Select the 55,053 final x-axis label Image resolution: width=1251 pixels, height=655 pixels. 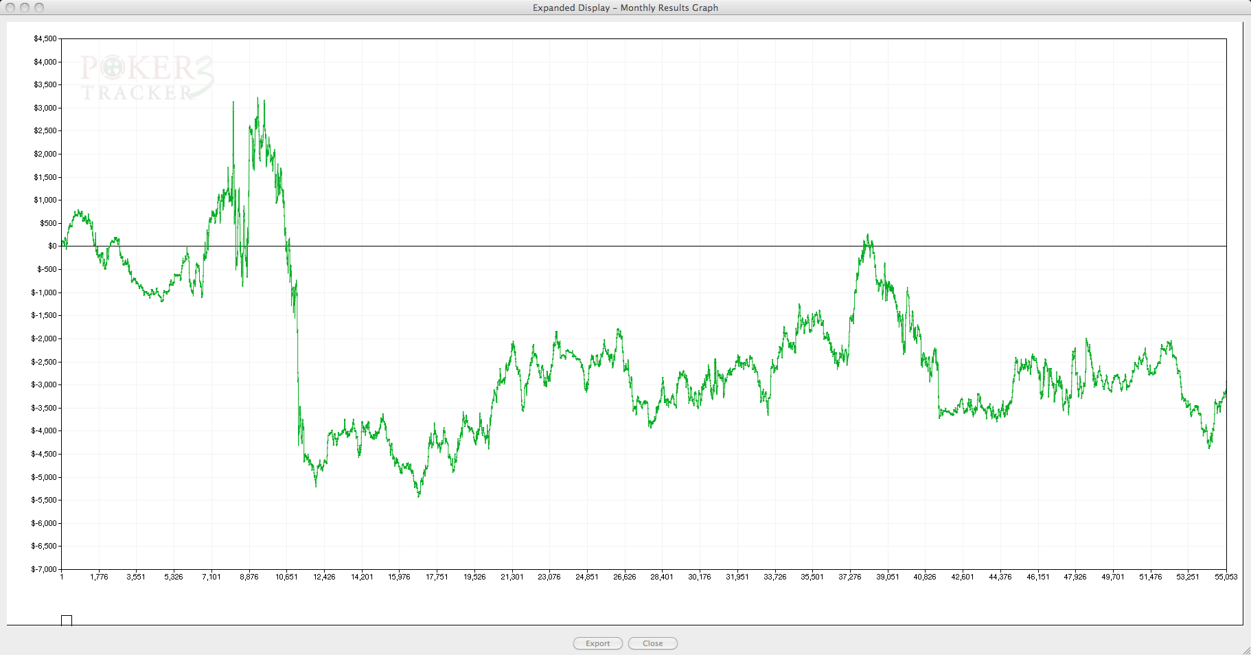1226,577
